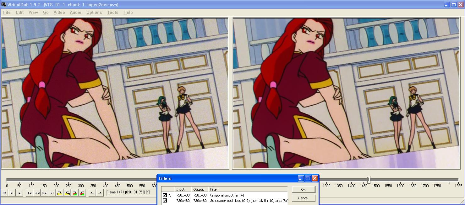This screenshot has height=205, width=465.
Task: Click the Frame 1471 position field
Action: click(x=131, y=192)
